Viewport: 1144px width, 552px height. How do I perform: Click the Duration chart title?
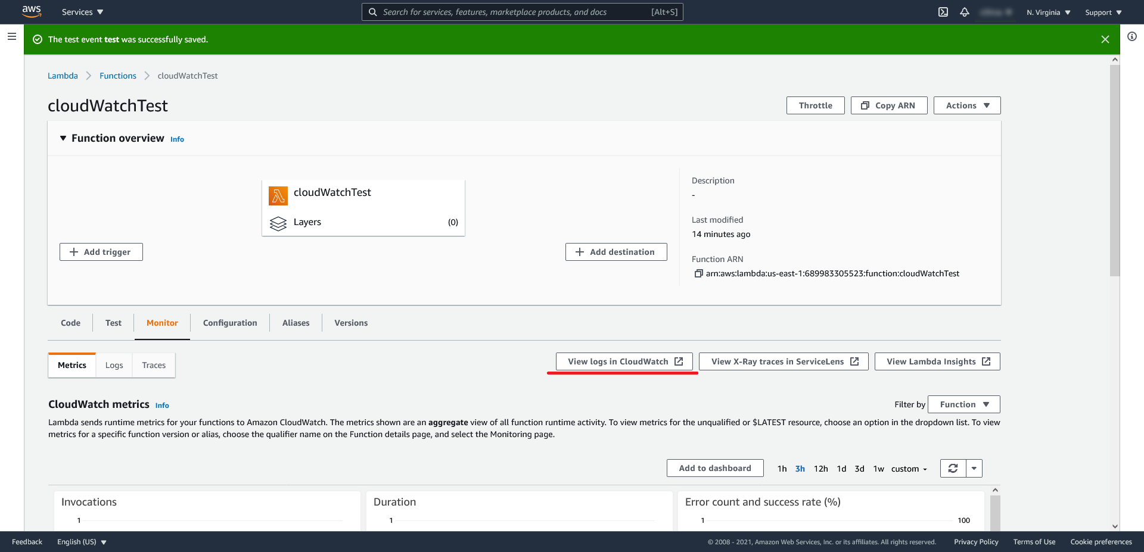(x=394, y=502)
